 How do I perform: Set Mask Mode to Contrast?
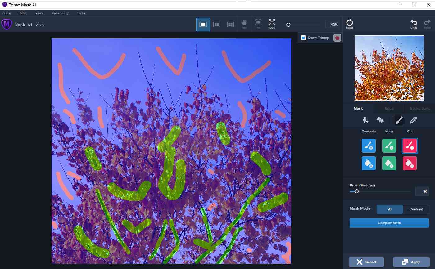416,209
